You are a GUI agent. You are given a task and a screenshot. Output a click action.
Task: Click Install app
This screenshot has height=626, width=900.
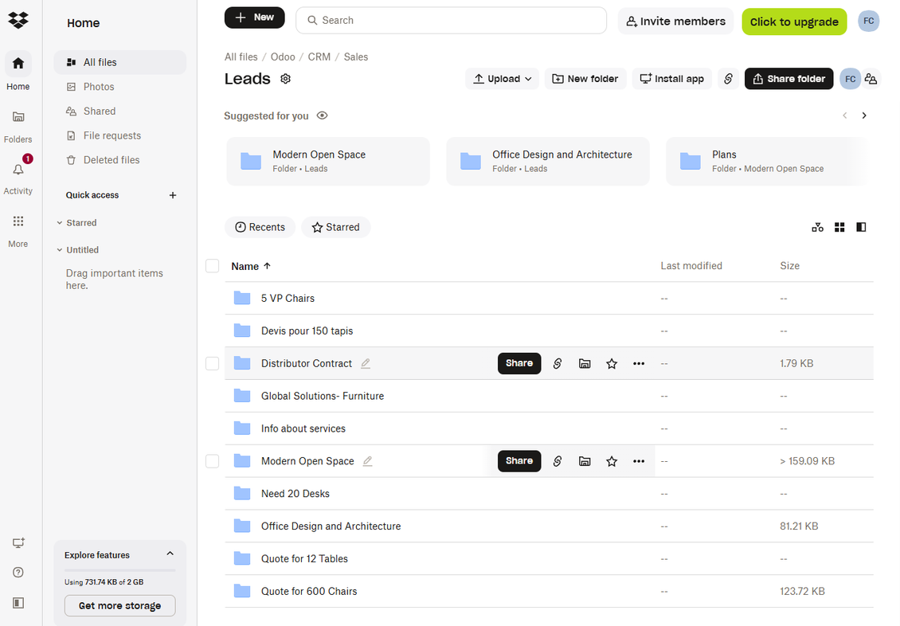[672, 79]
